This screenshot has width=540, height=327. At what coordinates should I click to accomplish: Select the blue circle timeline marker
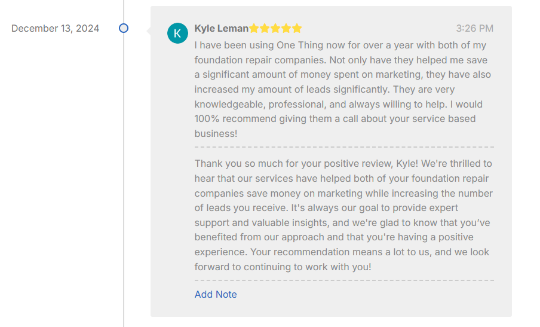pyautogui.click(x=124, y=28)
